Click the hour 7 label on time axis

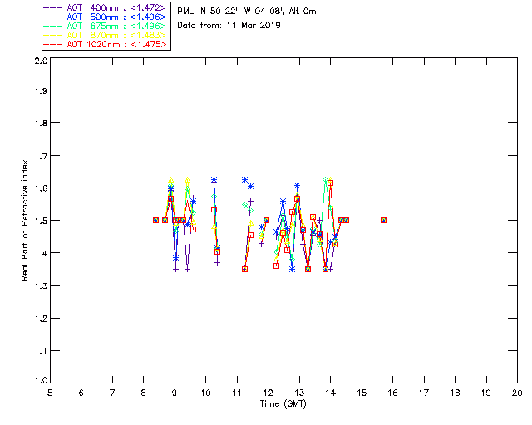pyautogui.click(x=112, y=393)
